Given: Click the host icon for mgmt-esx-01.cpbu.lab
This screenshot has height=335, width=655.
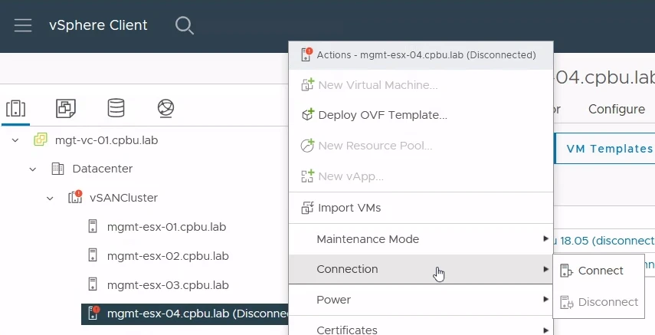Looking at the screenshot, I should 93,227.
